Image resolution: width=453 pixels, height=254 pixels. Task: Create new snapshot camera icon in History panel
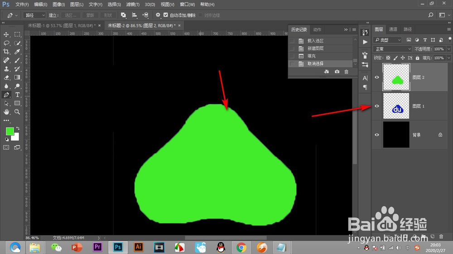click(337, 71)
